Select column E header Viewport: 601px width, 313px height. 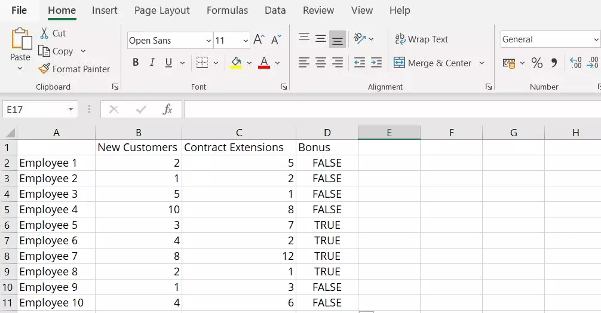pos(389,133)
